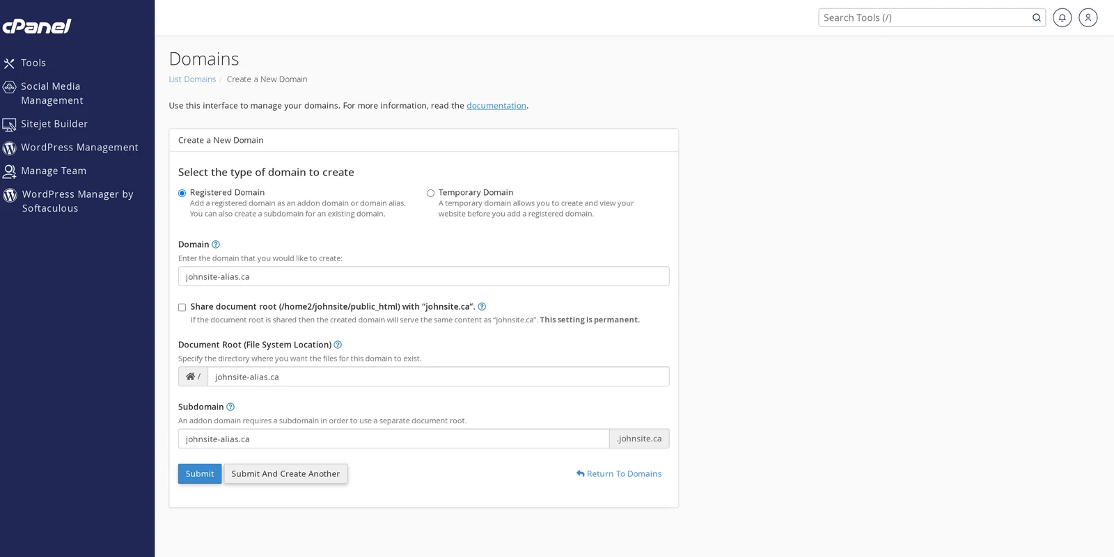Click the Subdomain input field
The image size is (1114, 557).
[x=393, y=439]
